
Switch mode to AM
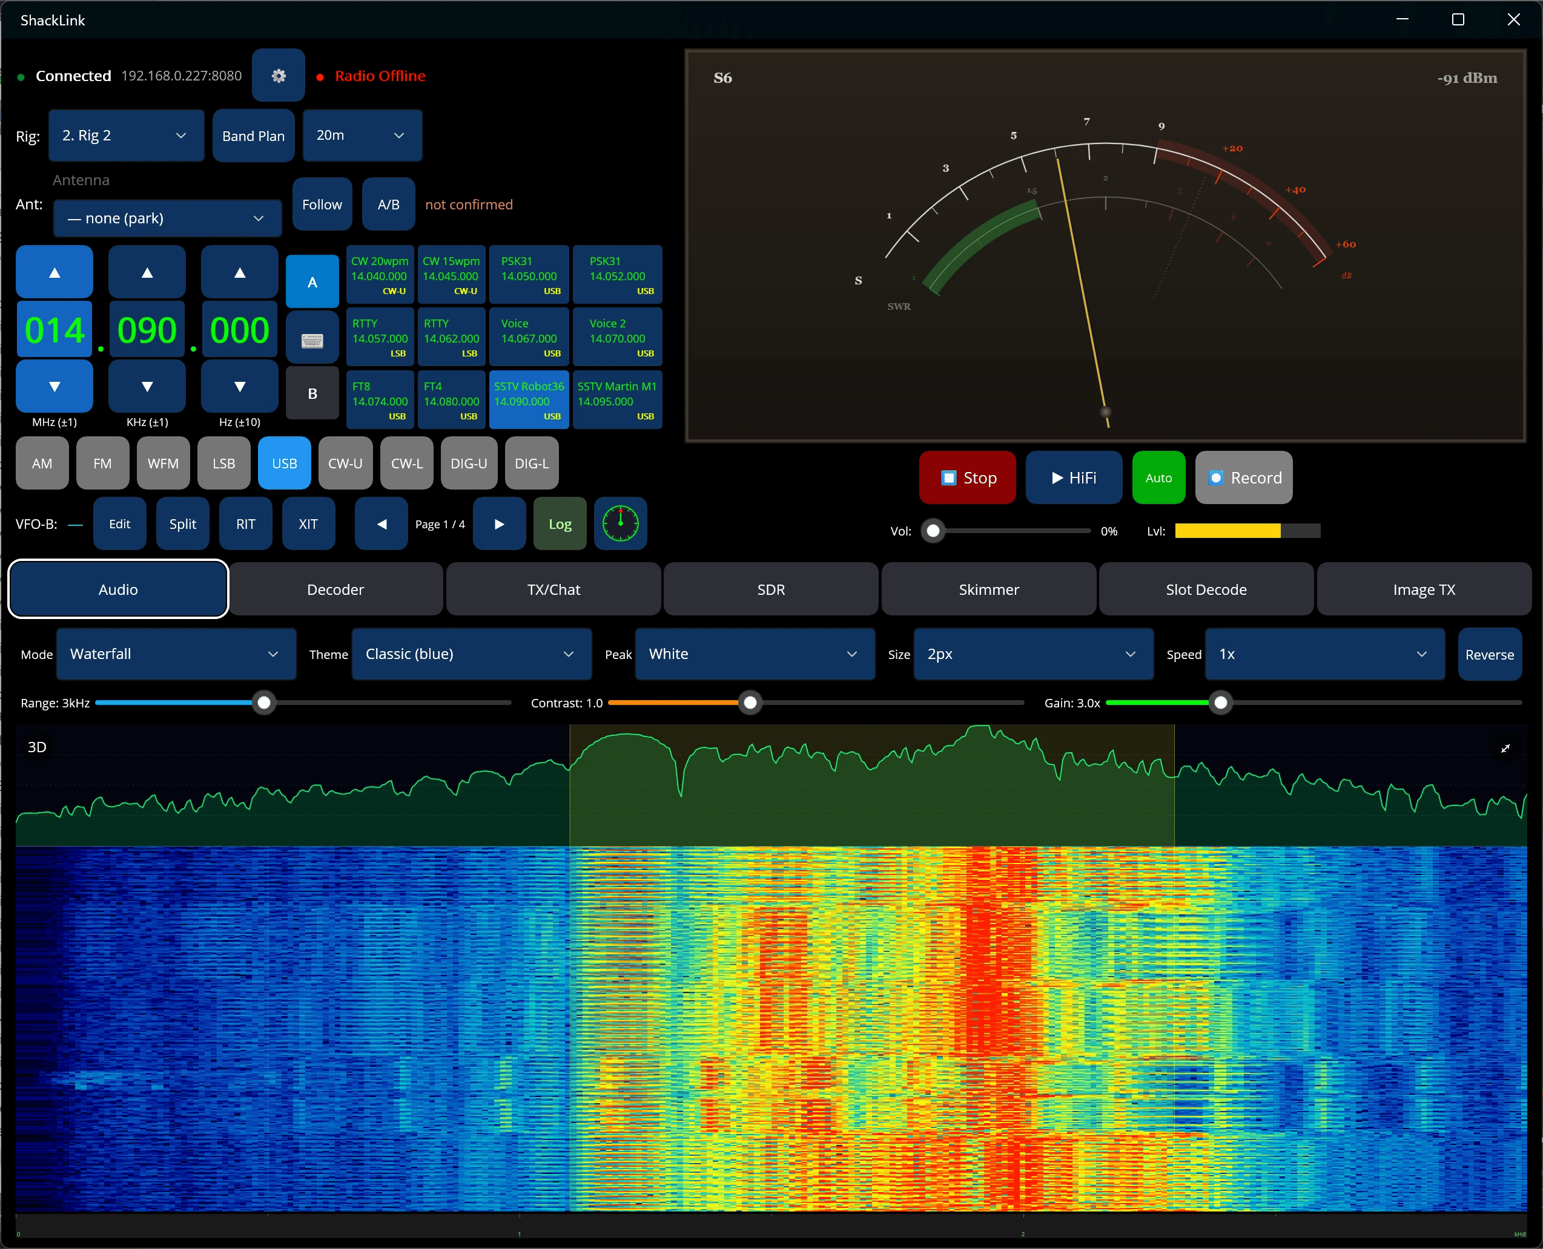[x=42, y=464]
